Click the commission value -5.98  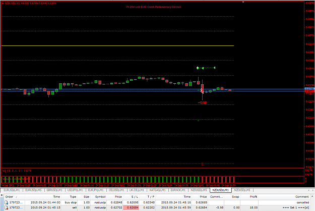click(219, 207)
